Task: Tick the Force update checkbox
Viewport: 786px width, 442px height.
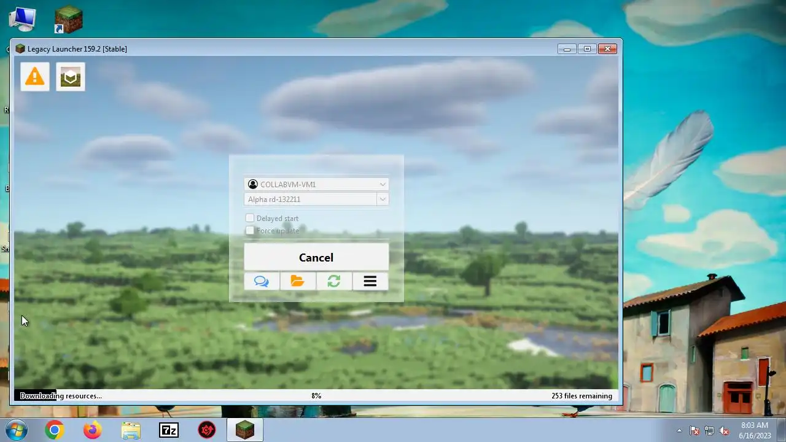Action: click(250, 230)
